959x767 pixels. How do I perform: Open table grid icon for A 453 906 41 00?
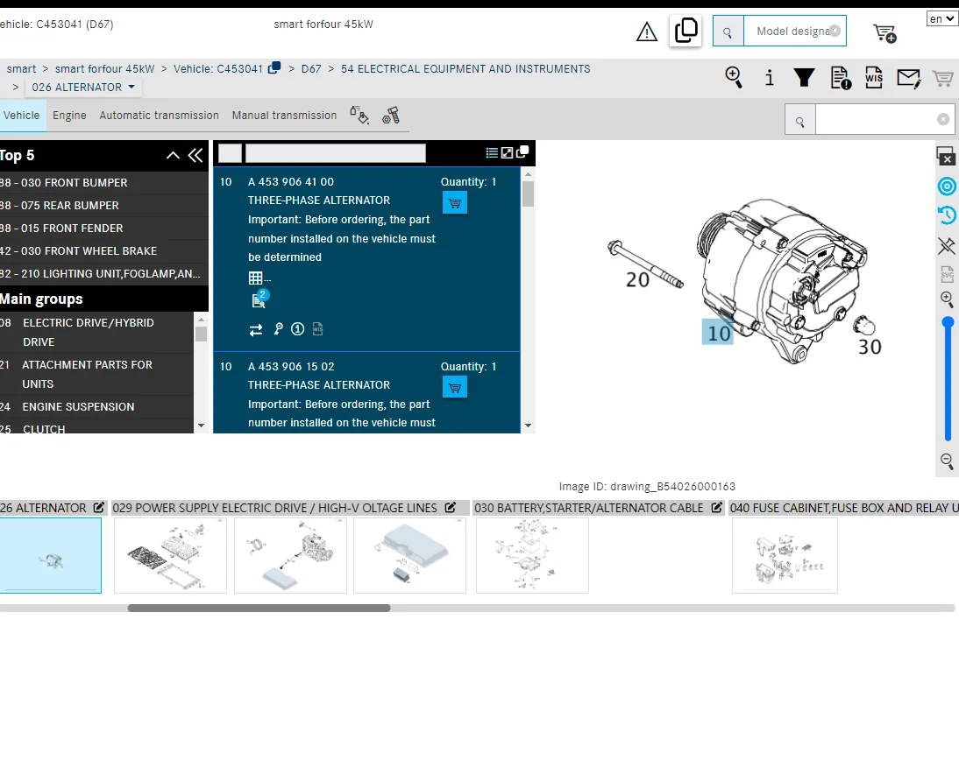click(256, 278)
